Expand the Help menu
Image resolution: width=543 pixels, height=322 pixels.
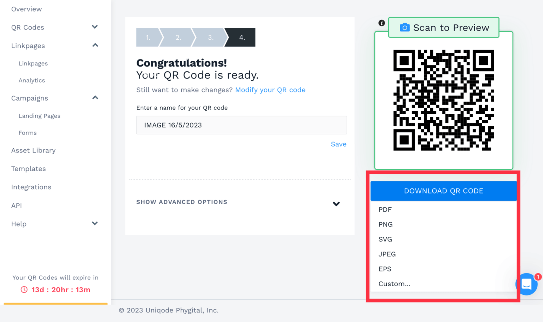click(94, 223)
